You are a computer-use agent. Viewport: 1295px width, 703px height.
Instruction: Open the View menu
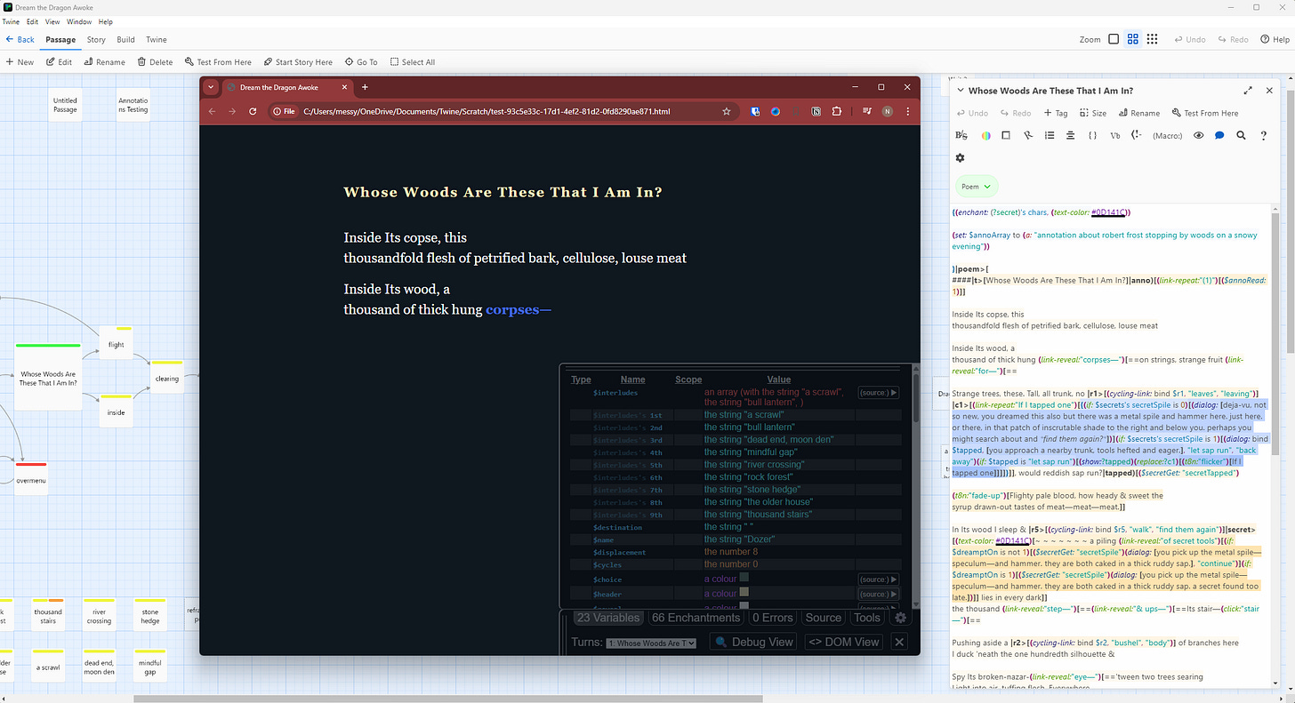52,21
